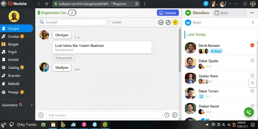Switch to the Decnclions tab
The height and width of the screenshot is (129, 258).
click(201, 13)
